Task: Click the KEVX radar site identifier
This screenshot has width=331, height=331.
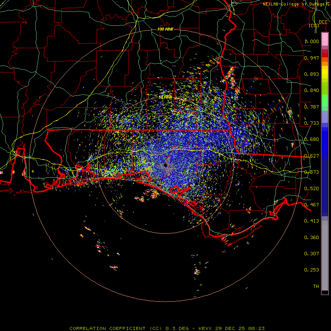Action: pyautogui.click(x=206, y=328)
